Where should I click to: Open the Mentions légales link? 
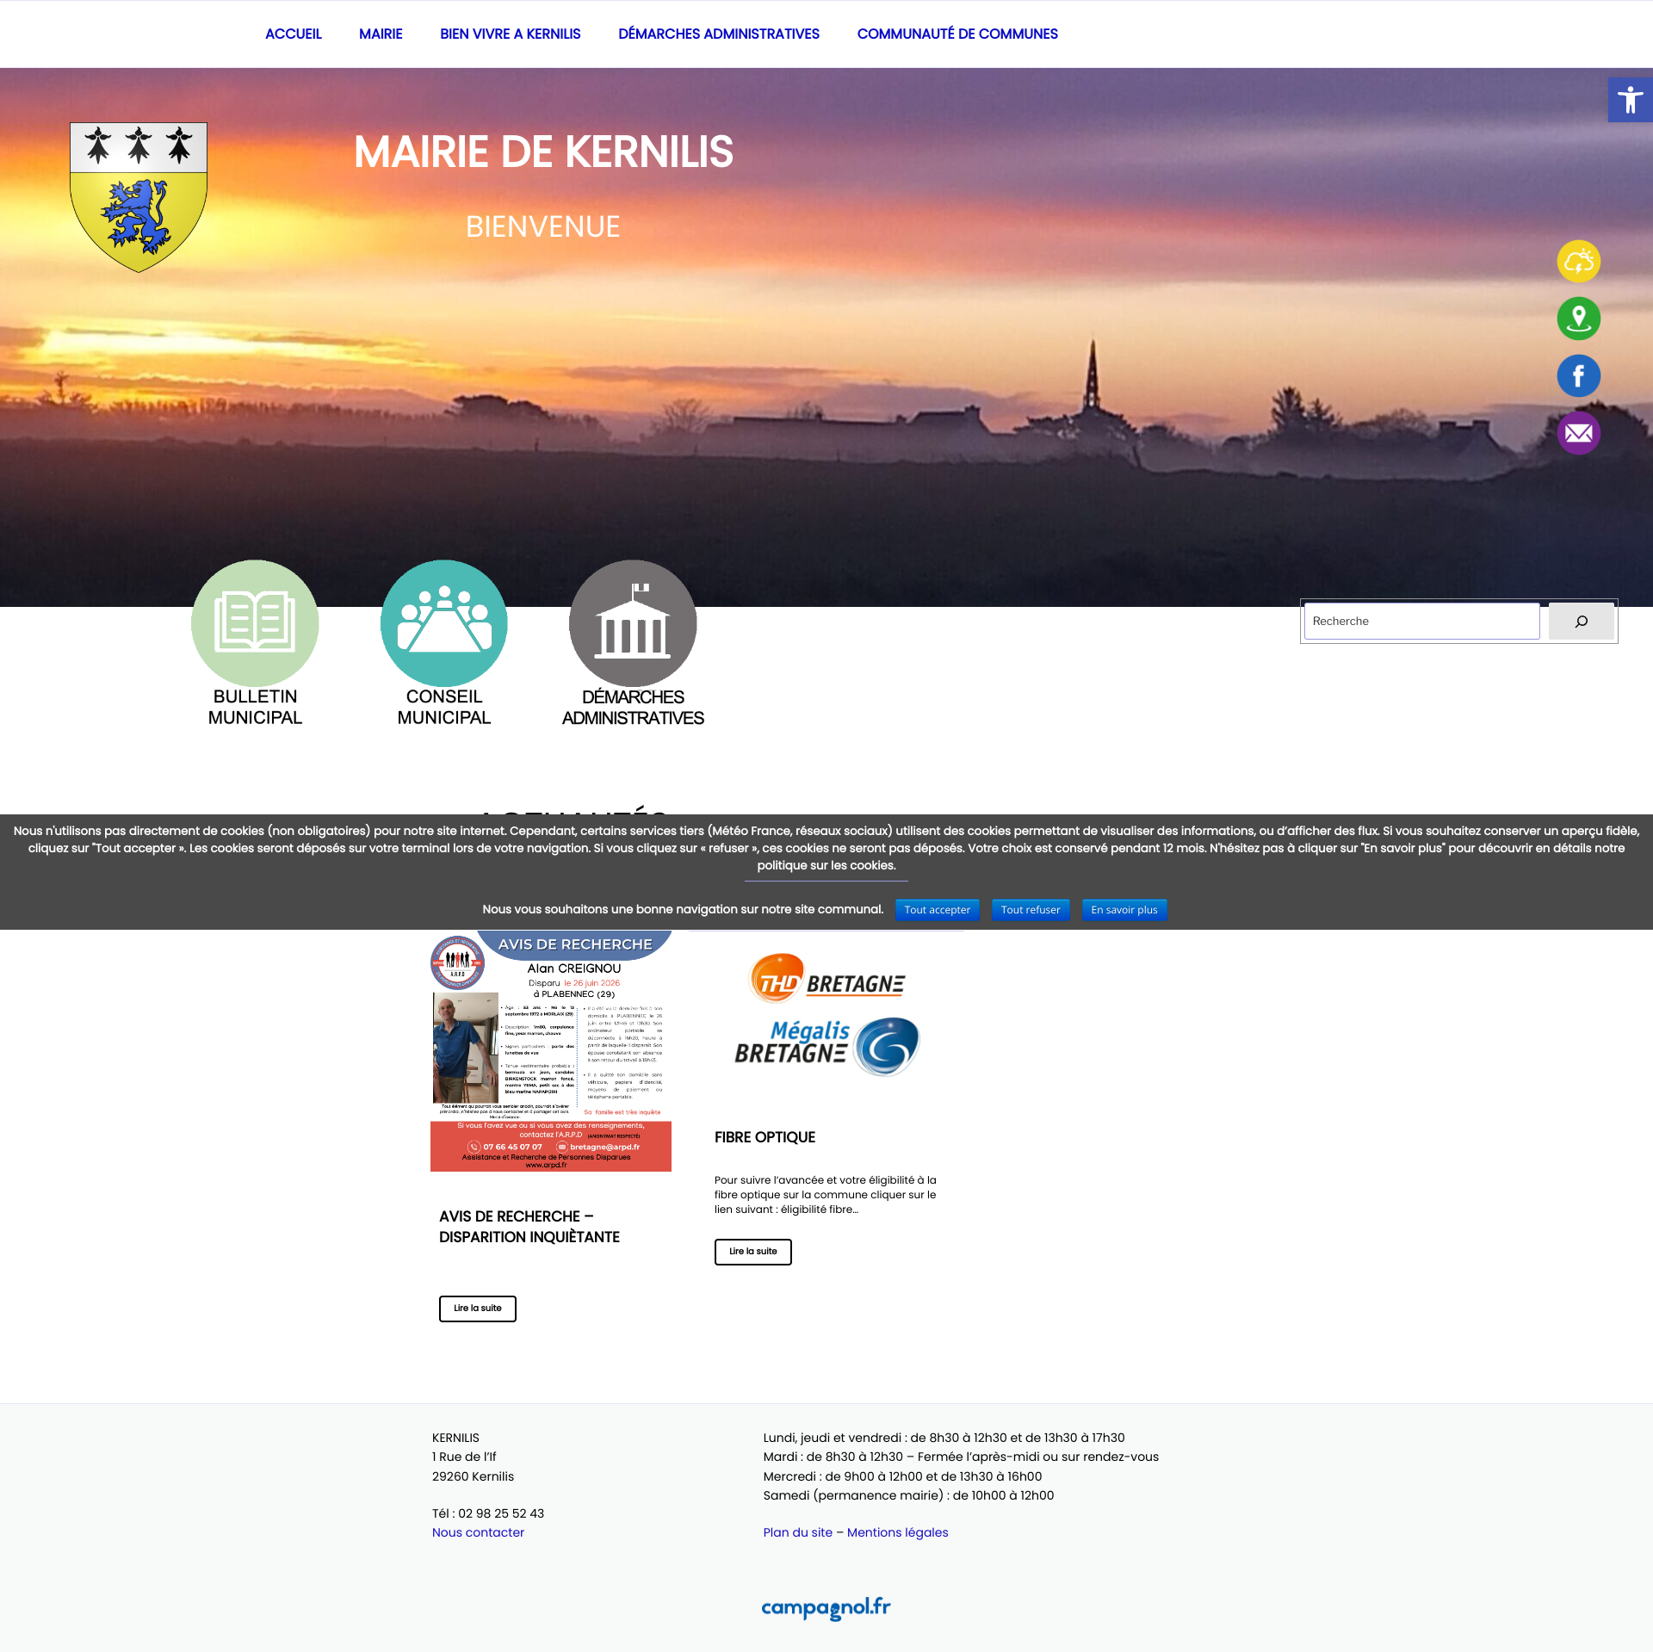click(x=897, y=1532)
